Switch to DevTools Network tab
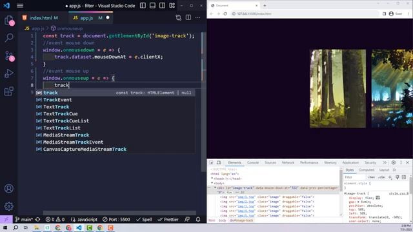The image size is (413, 232). 288,162
